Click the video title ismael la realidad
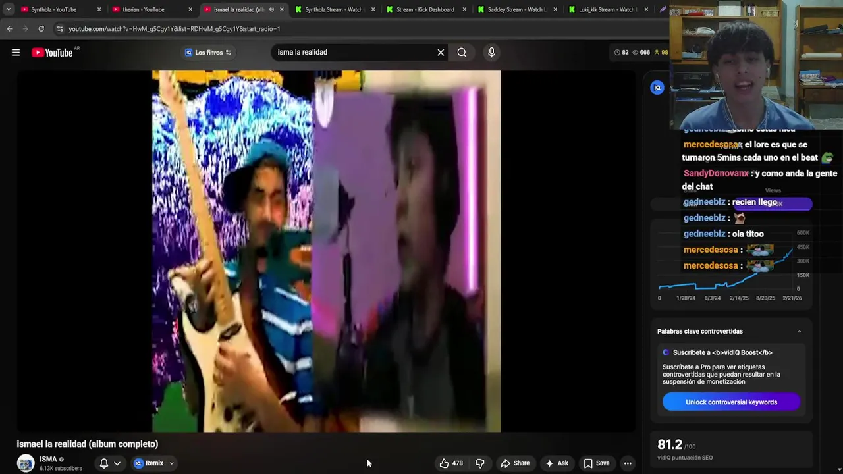The image size is (843, 474). tap(88, 444)
